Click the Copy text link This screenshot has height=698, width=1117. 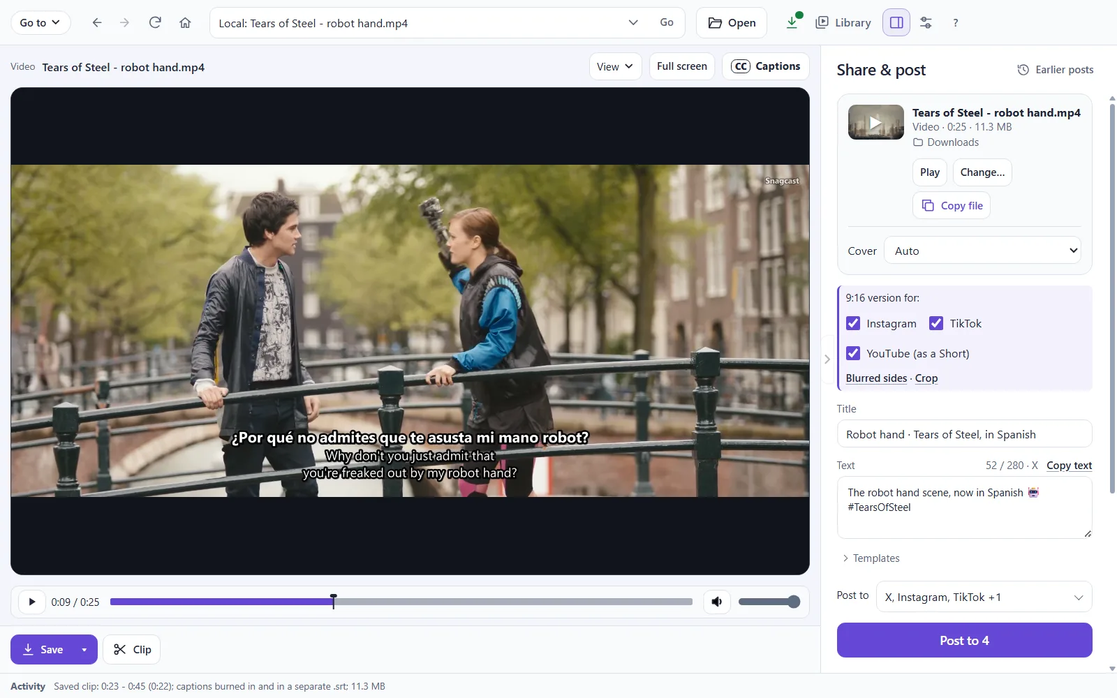(x=1069, y=466)
